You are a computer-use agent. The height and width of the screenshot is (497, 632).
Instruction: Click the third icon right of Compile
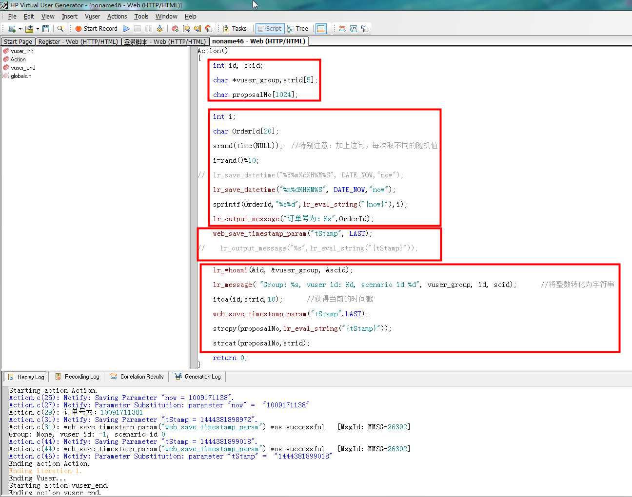[197, 29]
